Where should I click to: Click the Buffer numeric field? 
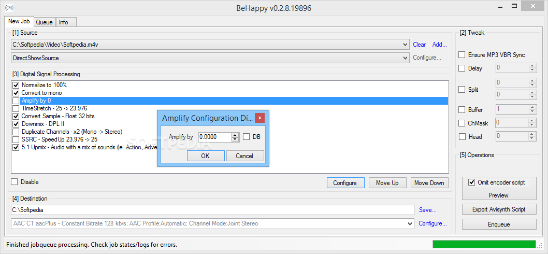[x=512, y=109]
